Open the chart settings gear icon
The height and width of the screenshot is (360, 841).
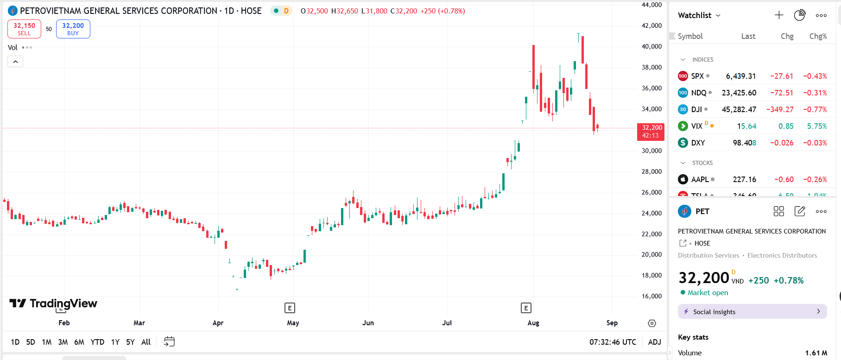pos(652,323)
